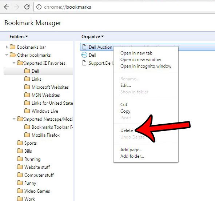215x201 pixels.
Task: Choose Open in new window
Action: coord(141,60)
